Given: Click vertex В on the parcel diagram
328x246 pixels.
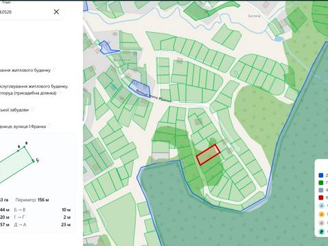Looking at the screenshot, I should [25, 146].
